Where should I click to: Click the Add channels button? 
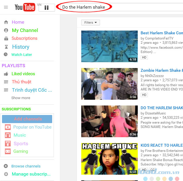coord(27,119)
